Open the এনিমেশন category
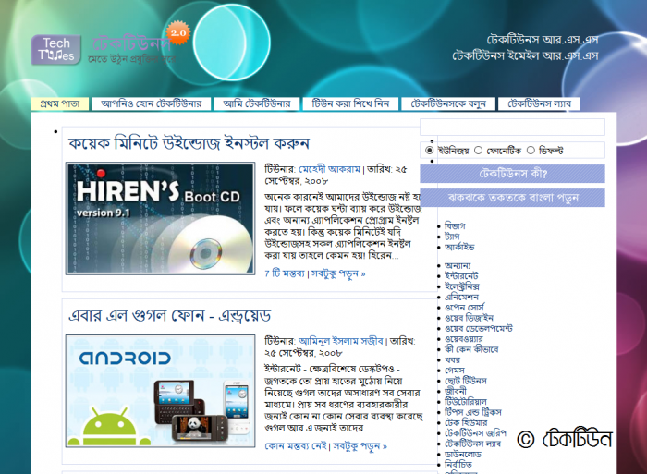The height and width of the screenshot is (474, 647). click(x=462, y=297)
